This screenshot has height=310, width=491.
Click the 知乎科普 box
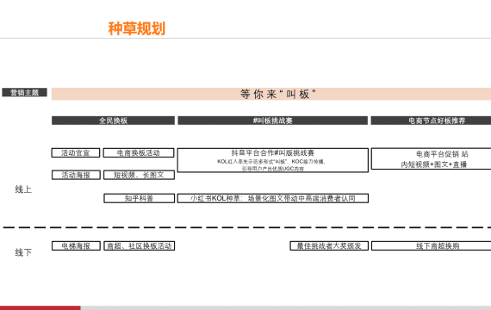click(x=139, y=198)
